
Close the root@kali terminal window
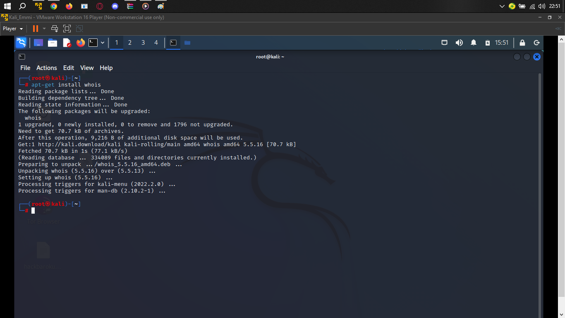coord(537,57)
